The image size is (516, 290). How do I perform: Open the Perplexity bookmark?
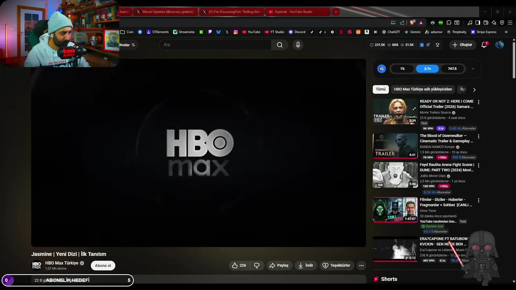[x=456, y=32]
